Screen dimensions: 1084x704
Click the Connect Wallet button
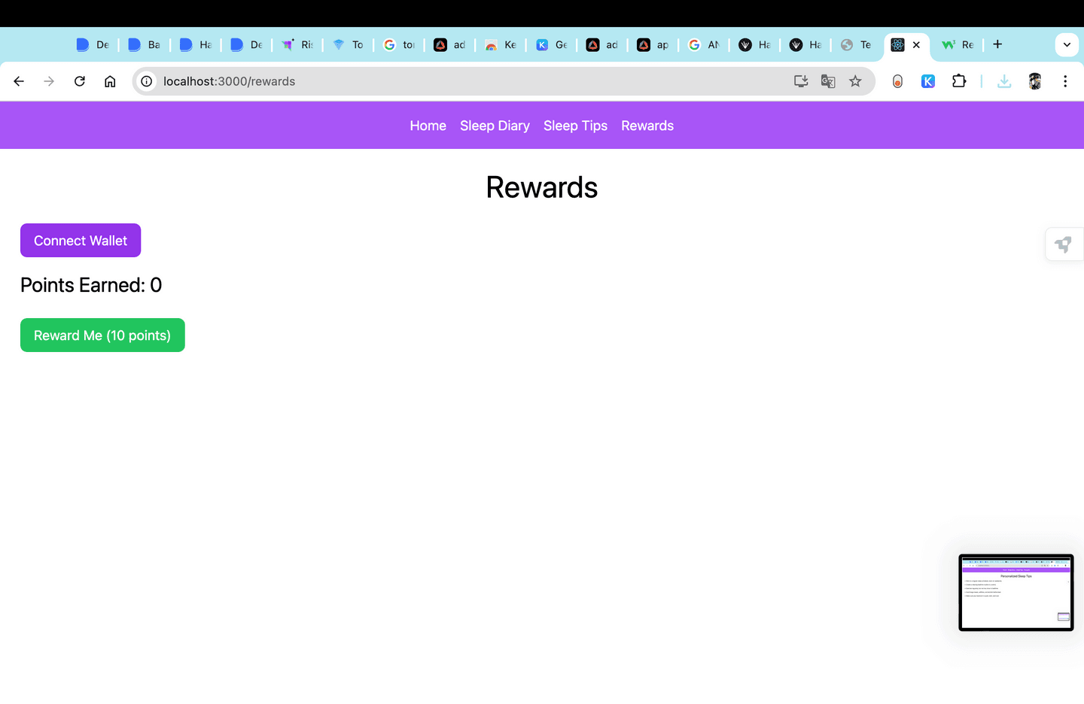point(81,241)
